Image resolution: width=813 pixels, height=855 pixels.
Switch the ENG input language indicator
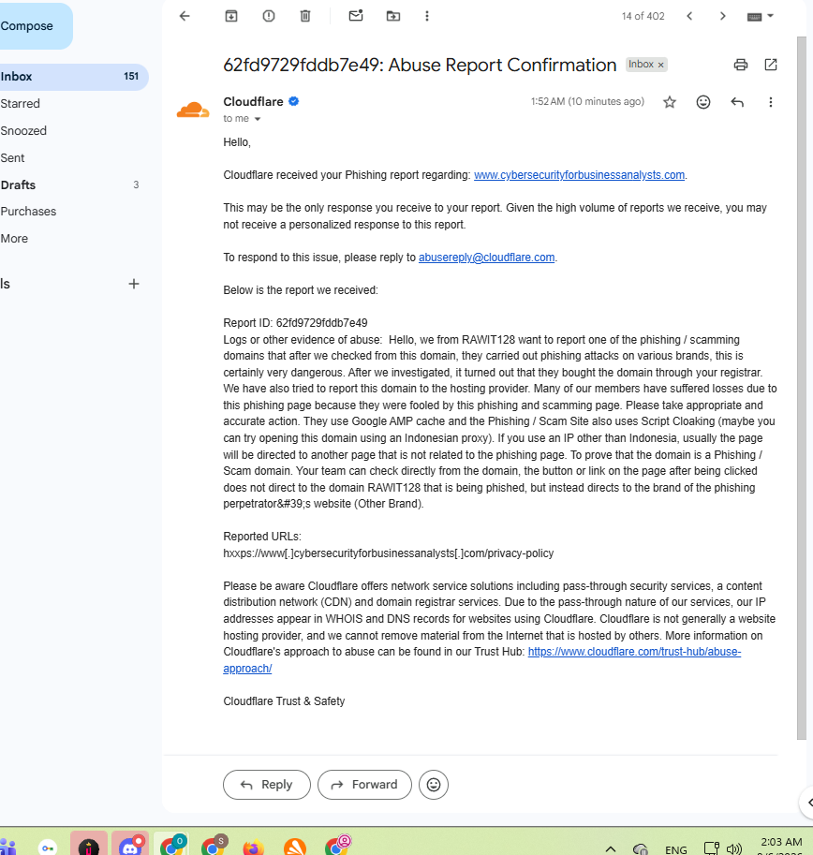pos(676,849)
